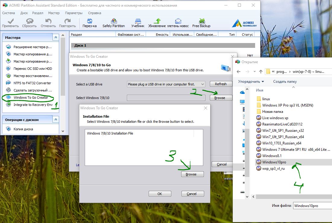
Task: Click Browse next to Select Windows 7/8/10
Action: (221, 98)
